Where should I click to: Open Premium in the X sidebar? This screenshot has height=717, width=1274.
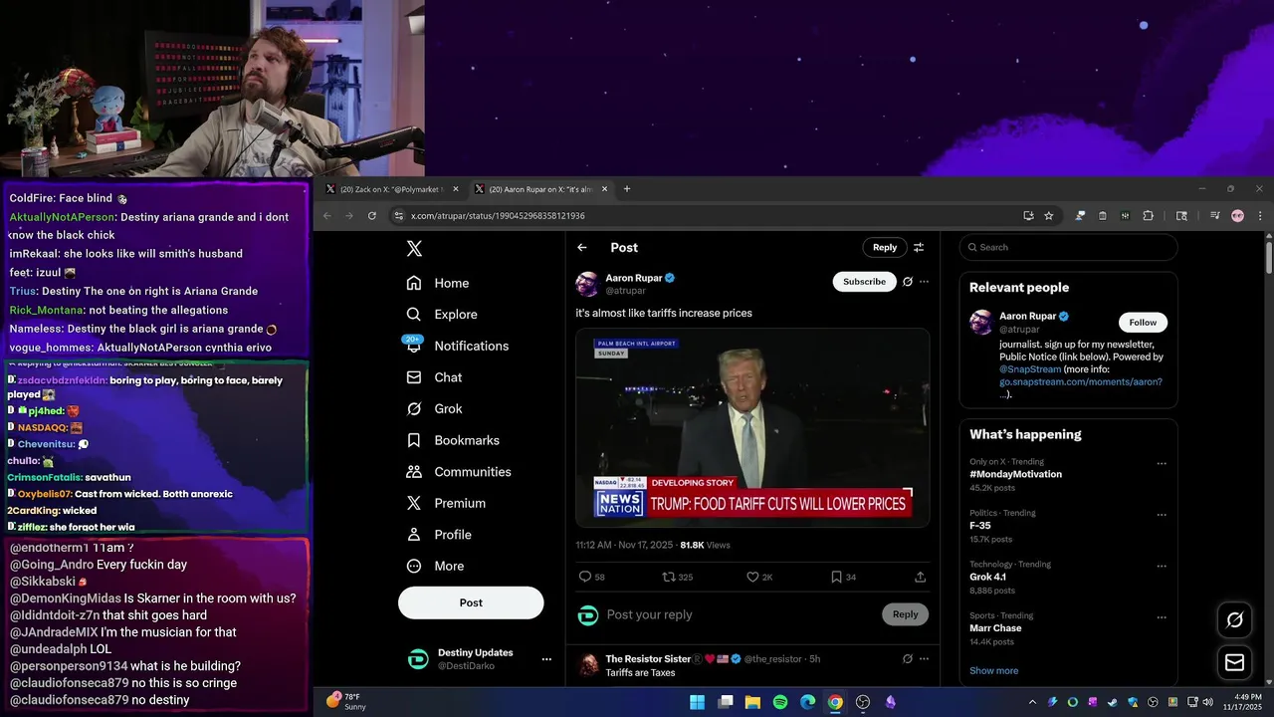pyautogui.click(x=446, y=503)
